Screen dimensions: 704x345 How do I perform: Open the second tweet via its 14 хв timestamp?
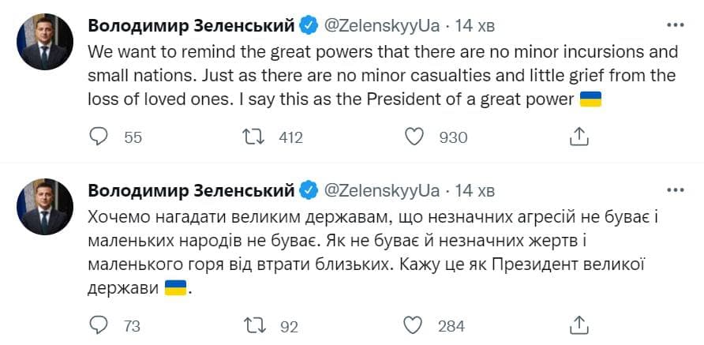[476, 190]
